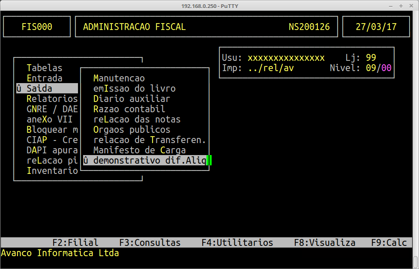The width and height of the screenshot is (419, 269).
Task: Open Manifesto de Carga
Action: click(x=140, y=150)
